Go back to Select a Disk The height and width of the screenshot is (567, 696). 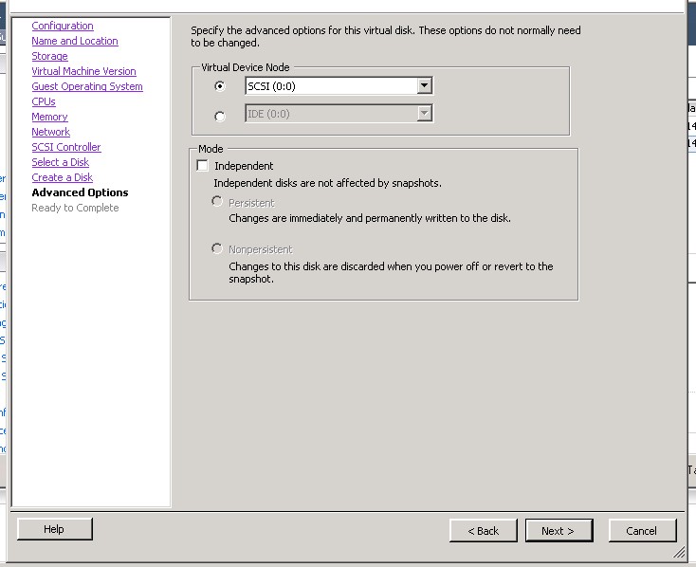pos(60,162)
